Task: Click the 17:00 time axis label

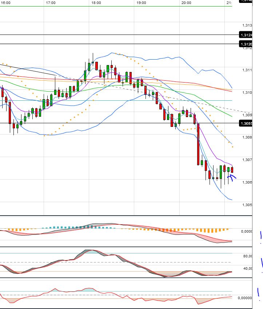Action: click(x=51, y=3)
